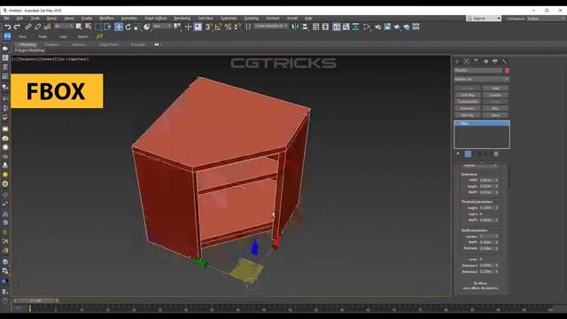This screenshot has height=319, width=567.
Task: Open the File menu
Action: 6,18
